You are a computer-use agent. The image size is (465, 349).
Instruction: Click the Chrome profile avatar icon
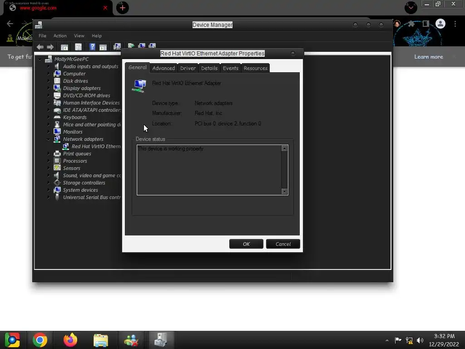(x=440, y=24)
